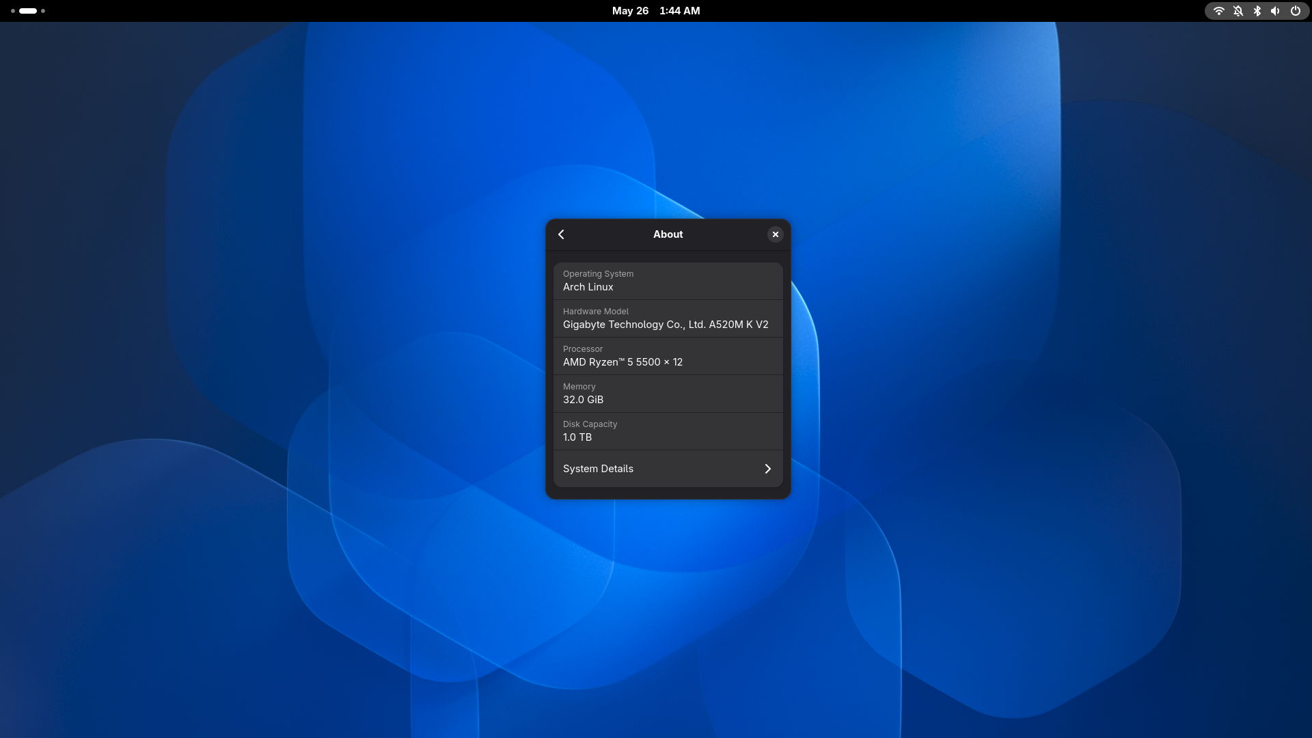
Task: Select the Operating System Arch Linux row
Action: click(668, 281)
